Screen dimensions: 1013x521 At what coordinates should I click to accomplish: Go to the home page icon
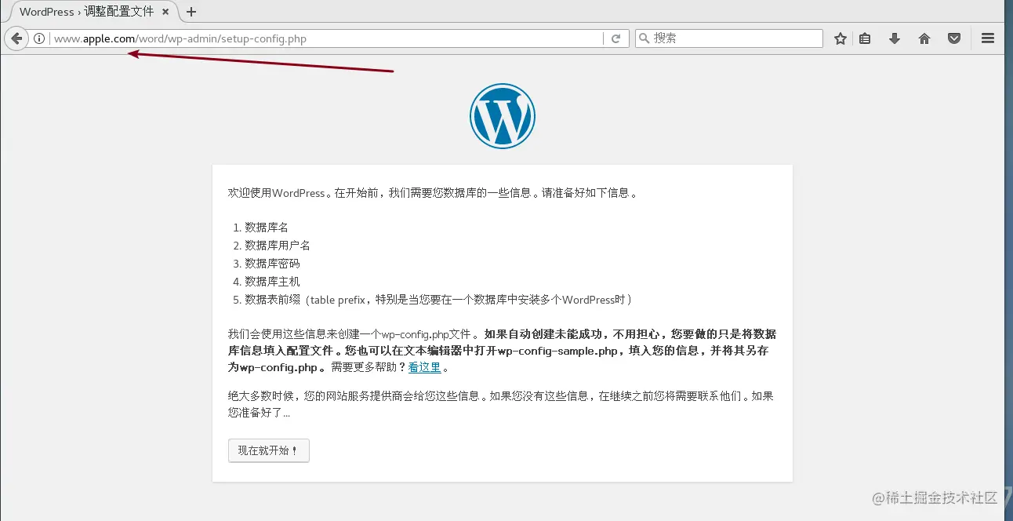point(924,38)
